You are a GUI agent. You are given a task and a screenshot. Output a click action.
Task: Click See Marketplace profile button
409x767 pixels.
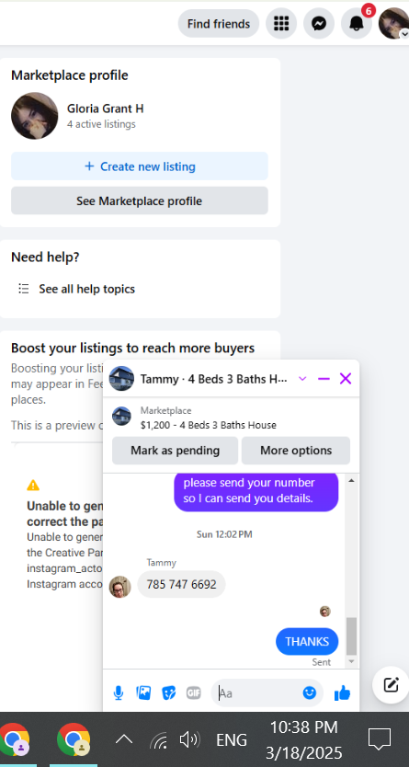pos(140,200)
